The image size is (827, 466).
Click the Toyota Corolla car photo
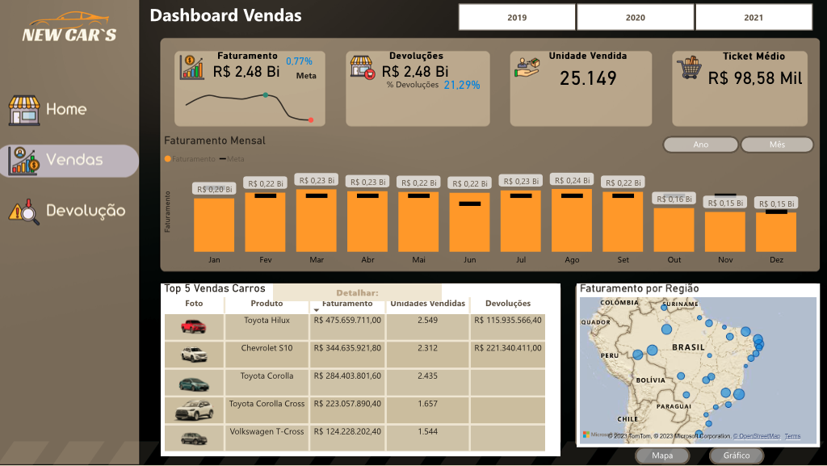194,384
